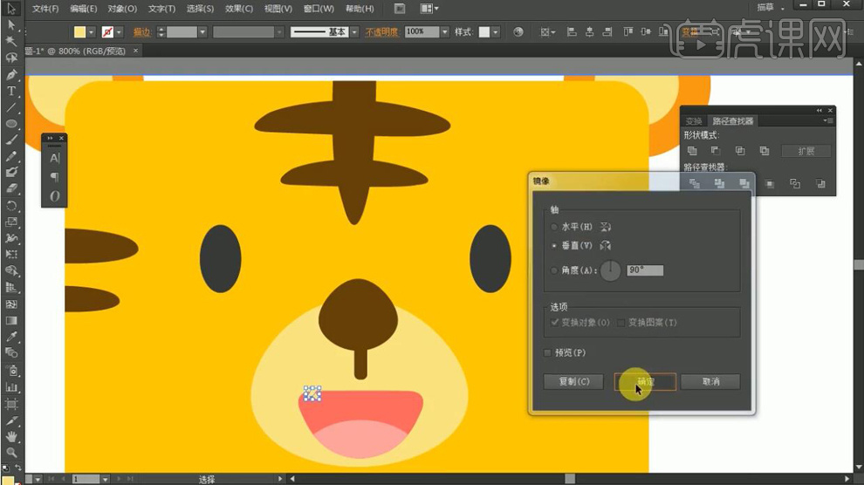The height and width of the screenshot is (485, 864).
Task: Open opacity 100% dropdown
Action: [445, 32]
